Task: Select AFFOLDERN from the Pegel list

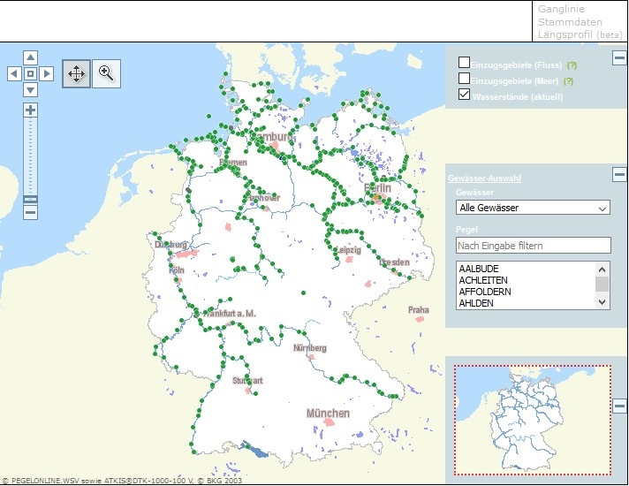Action: pyautogui.click(x=485, y=292)
